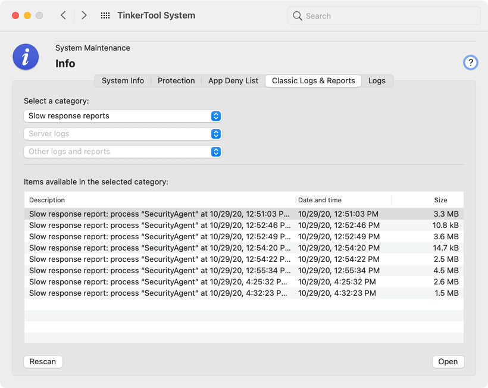The height and width of the screenshot is (388, 488).
Task: Open the Server logs dropdown
Action: click(x=123, y=134)
